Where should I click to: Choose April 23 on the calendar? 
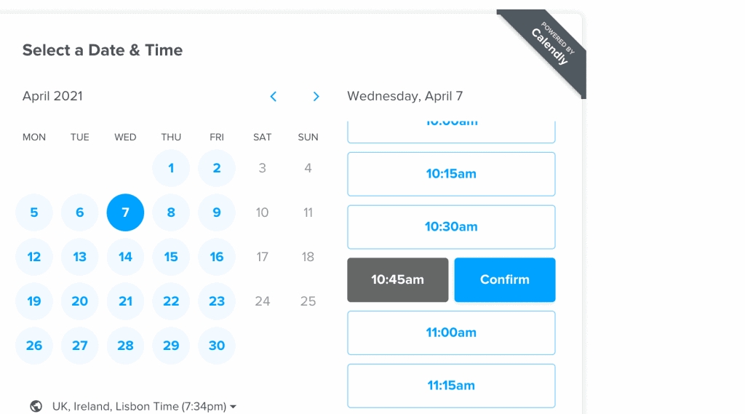[x=217, y=301]
